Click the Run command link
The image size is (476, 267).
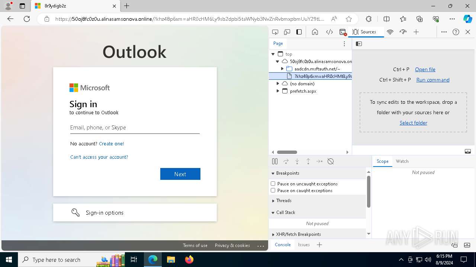point(433,80)
